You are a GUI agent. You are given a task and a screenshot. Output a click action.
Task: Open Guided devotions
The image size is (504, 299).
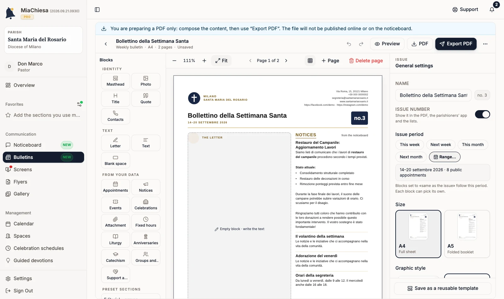click(x=43, y=261)
